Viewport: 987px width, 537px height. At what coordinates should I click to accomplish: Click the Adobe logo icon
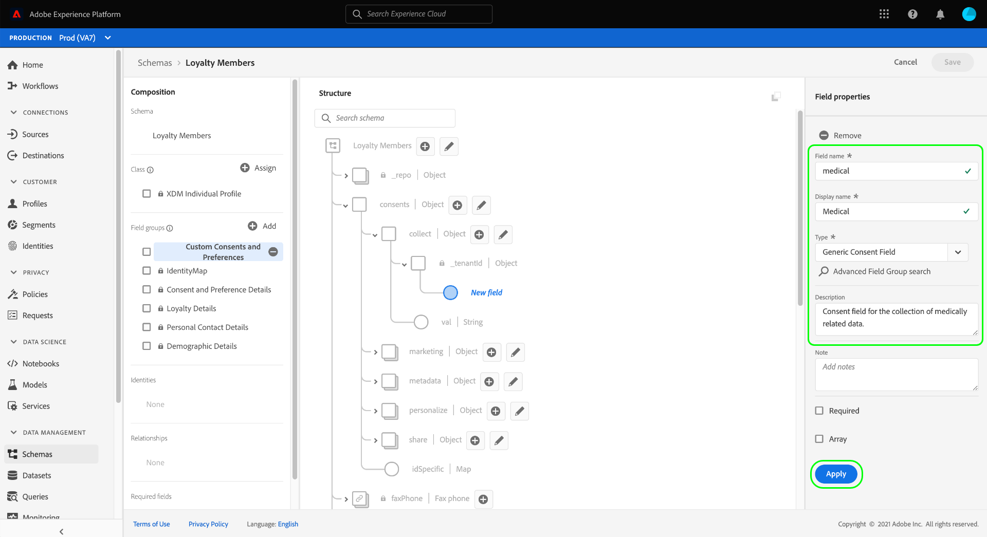pyautogui.click(x=16, y=14)
